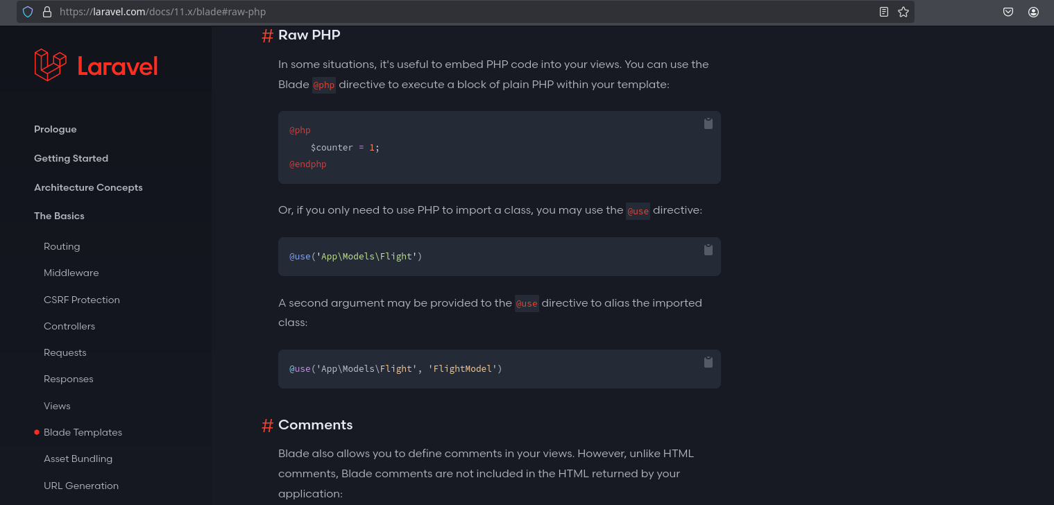Copy the @php counter code block
The height and width of the screenshot is (505, 1054).
(708, 123)
